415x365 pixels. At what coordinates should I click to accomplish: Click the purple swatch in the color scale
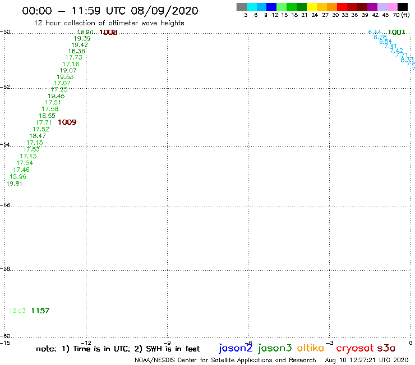pyautogui.click(x=372, y=7)
